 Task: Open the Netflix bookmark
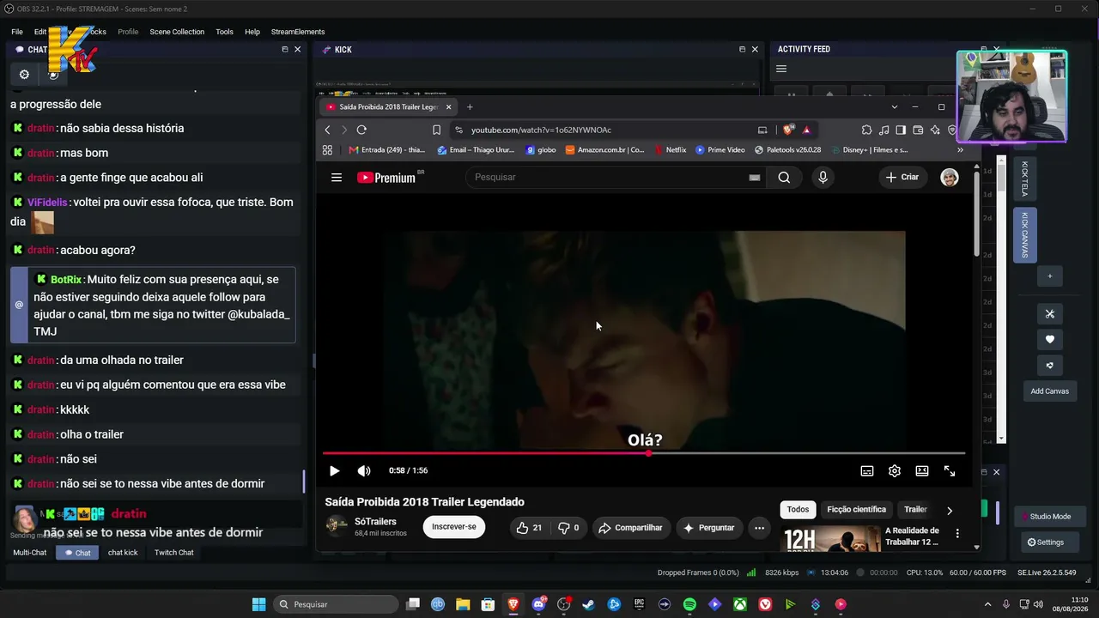[x=670, y=149]
